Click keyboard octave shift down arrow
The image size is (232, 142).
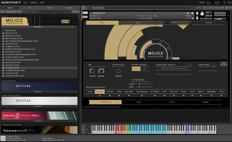pos(83,132)
